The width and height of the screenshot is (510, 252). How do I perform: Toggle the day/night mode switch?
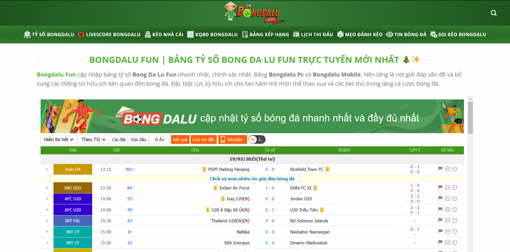tap(257, 140)
